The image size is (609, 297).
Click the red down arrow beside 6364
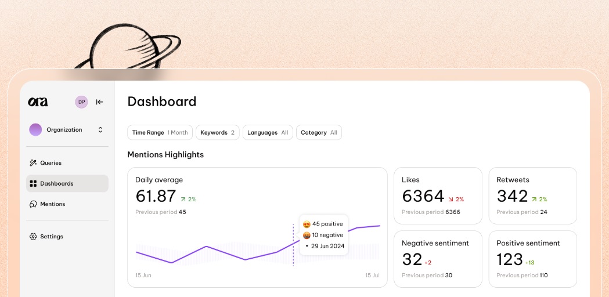point(451,199)
